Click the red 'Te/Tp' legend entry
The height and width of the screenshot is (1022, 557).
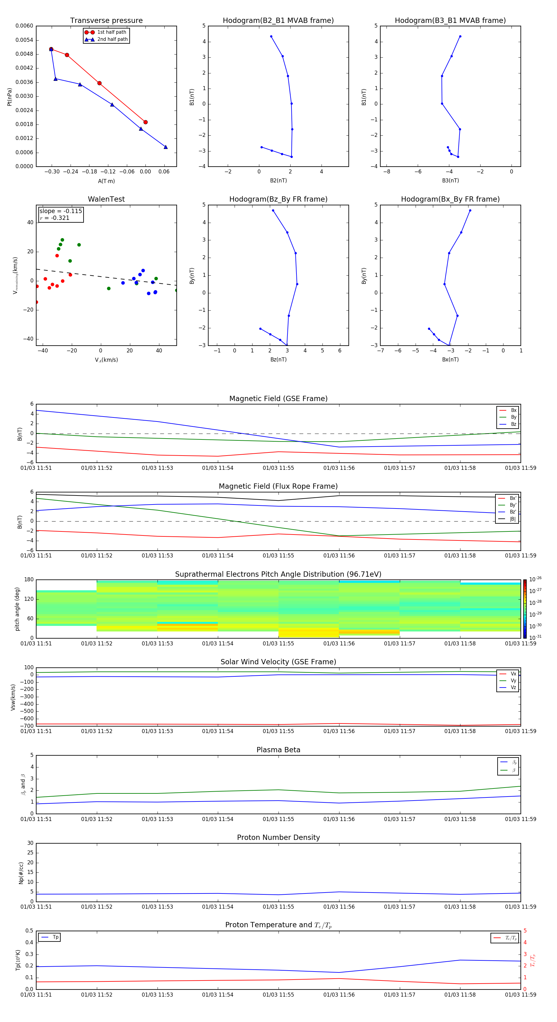tap(505, 938)
